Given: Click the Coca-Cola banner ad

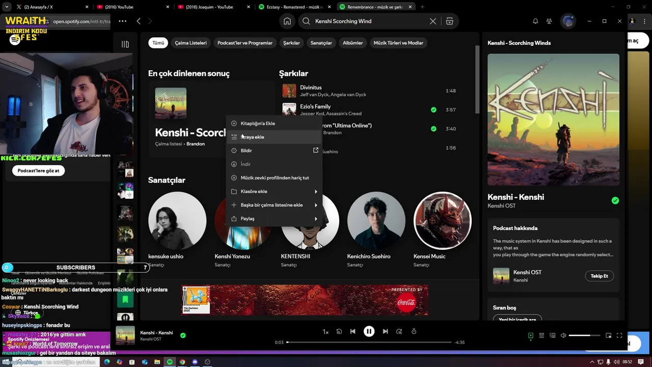Looking at the screenshot, I should [305, 300].
